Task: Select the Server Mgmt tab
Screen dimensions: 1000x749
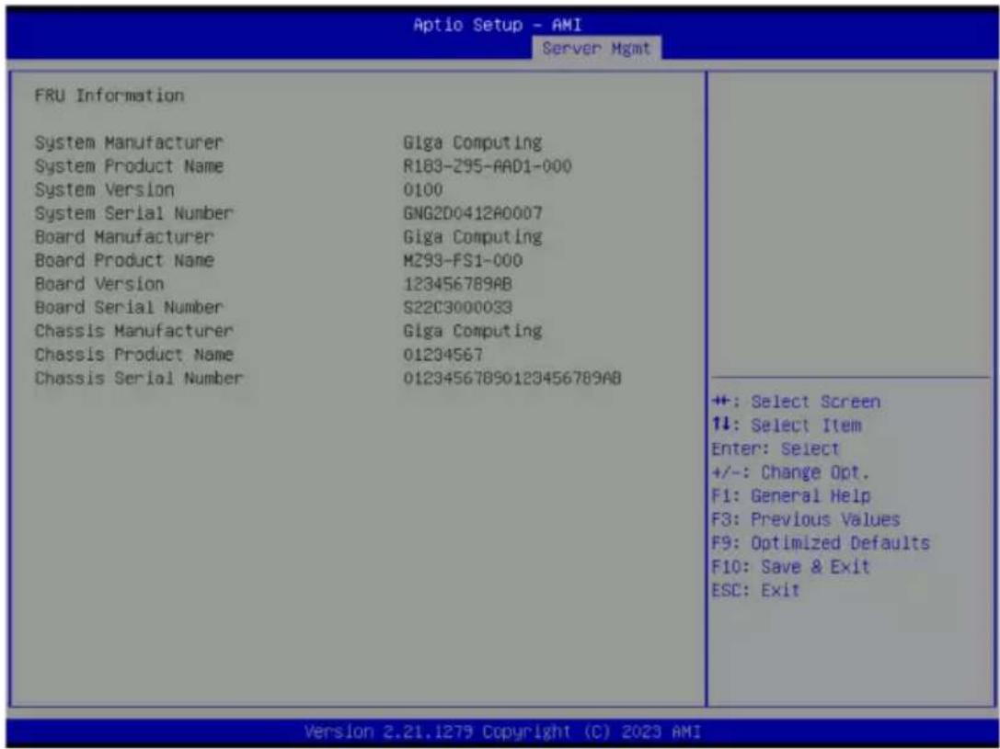Action: (596, 49)
